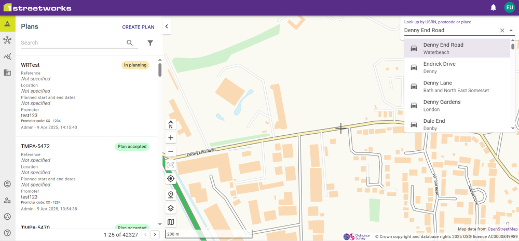Viewport: 519px width, 241px height.
Task: Open the Plans section cone icon in sidebar
Action: (7, 24)
